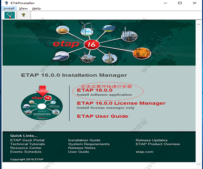Click the yellow question mark help icon
Screen dimensions: 203x169
tap(23, 15)
